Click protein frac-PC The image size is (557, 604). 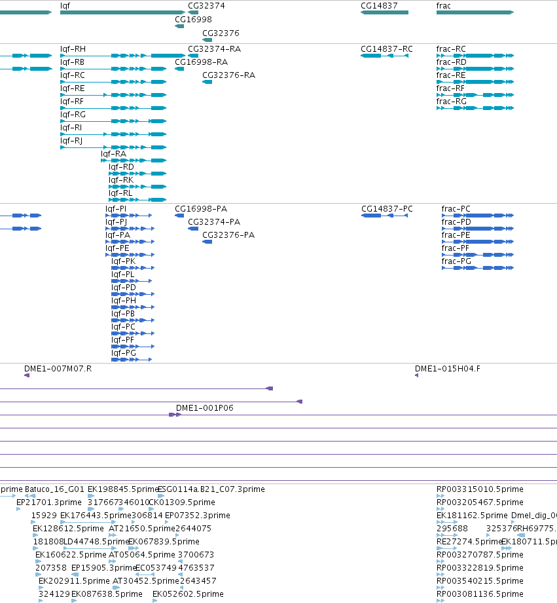pyautogui.click(x=478, y=216)
